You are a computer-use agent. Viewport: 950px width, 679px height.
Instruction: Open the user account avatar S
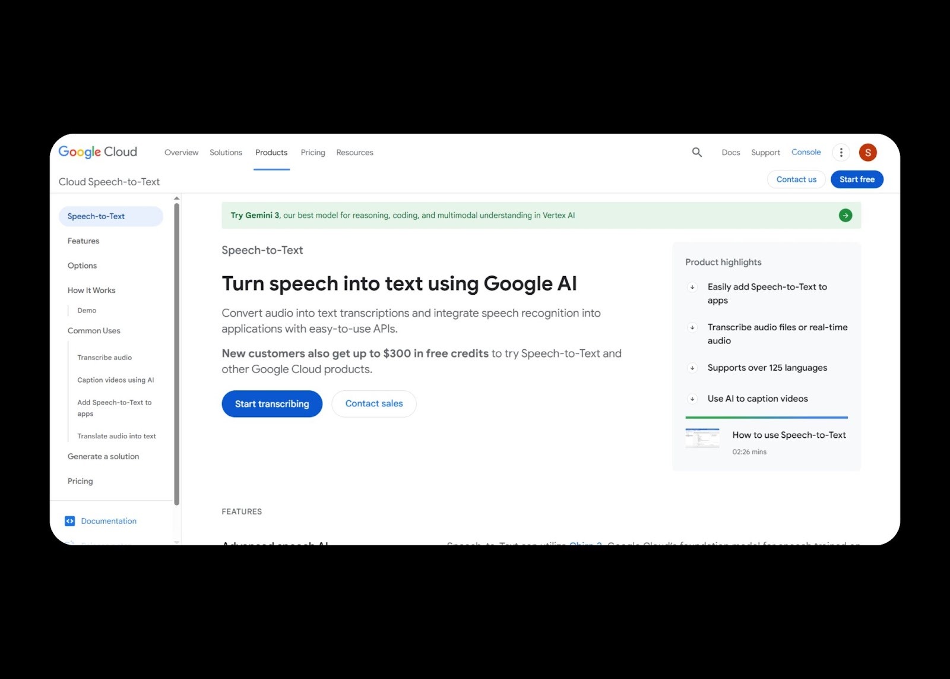pyautogui.click(x=867, y=153)
